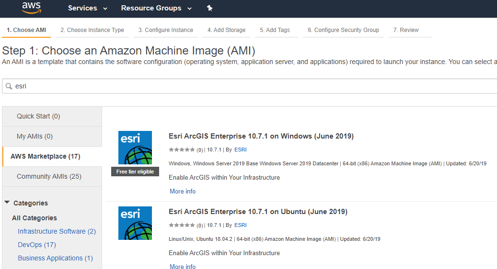497x269 pixels.
Task: Go to the Configure Security Group step
Action: tap(343, 30)
